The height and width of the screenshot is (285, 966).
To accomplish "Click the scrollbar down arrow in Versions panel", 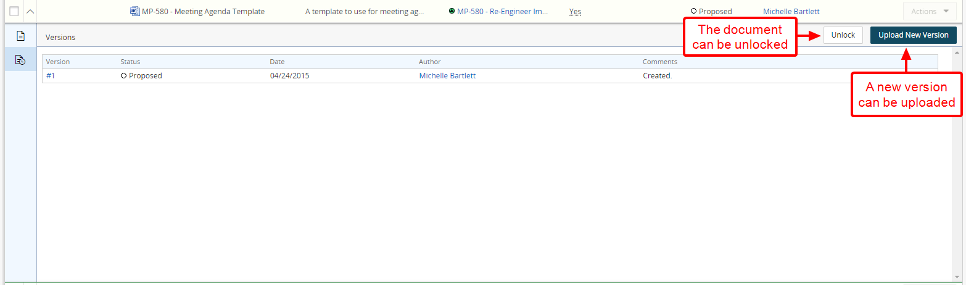I will click(957, 276).
